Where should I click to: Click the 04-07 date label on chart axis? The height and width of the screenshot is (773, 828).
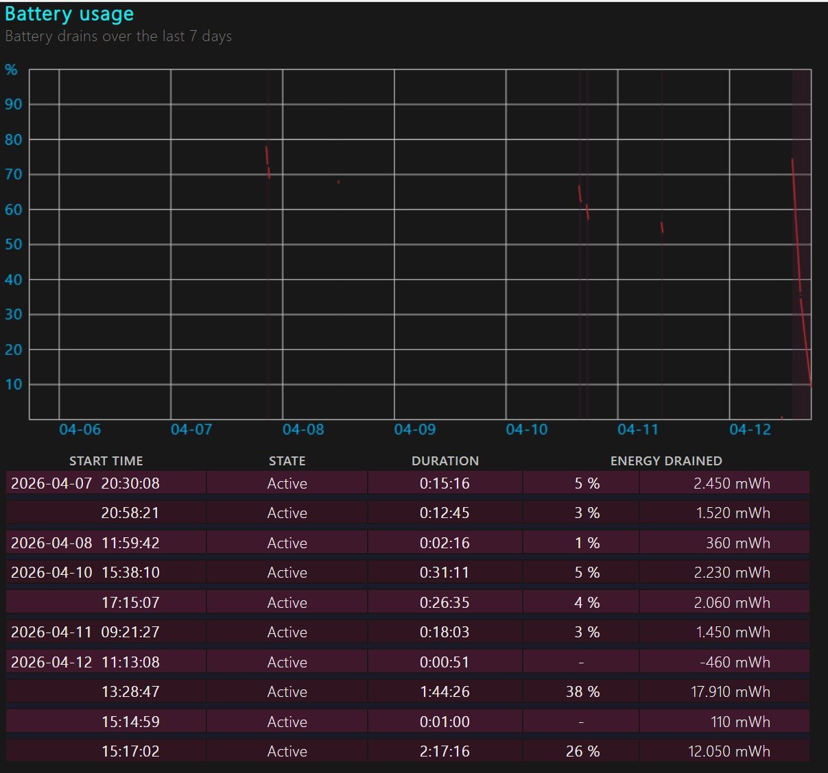click(191, 430)
